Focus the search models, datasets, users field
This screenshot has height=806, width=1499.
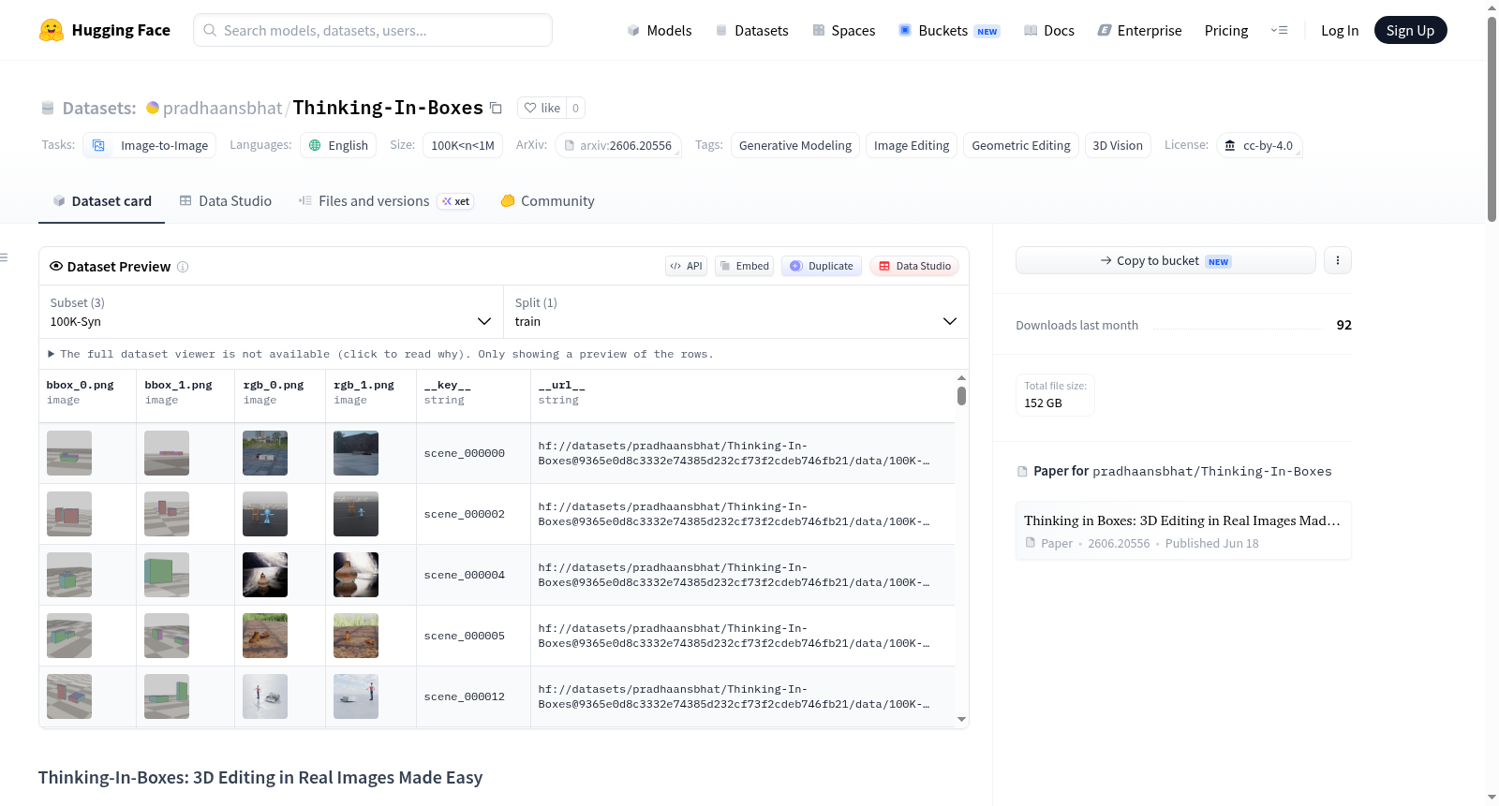[373, 30]
